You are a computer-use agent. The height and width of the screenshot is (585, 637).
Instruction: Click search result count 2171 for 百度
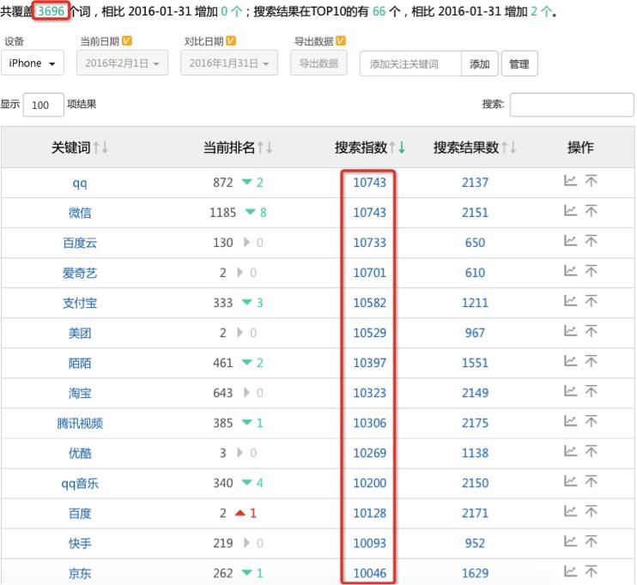[x=475, y=513]
